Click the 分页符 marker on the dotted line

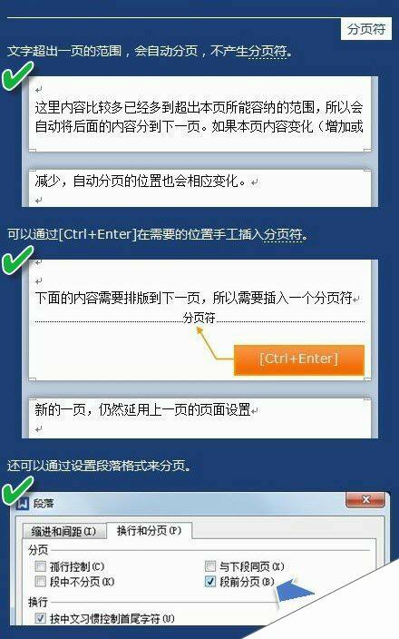(199, 318)
